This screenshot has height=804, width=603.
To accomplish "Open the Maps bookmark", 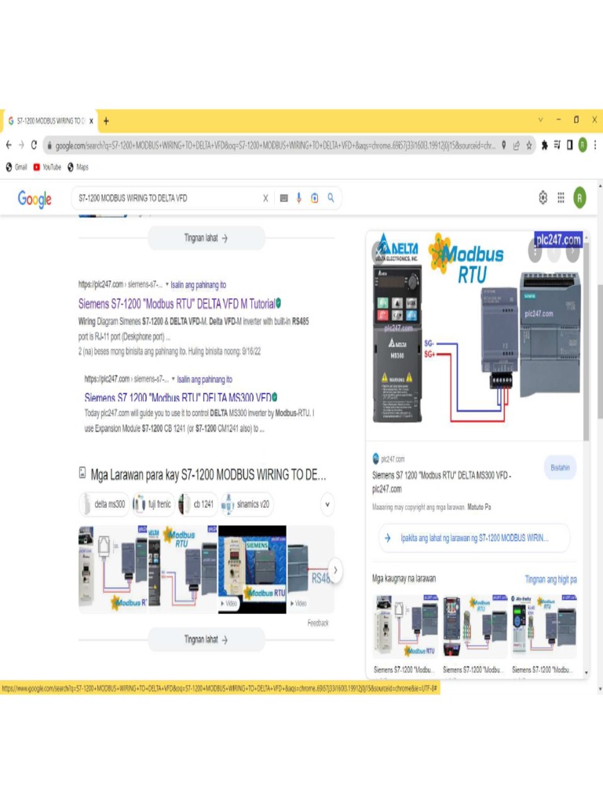I will click(78, 167).
